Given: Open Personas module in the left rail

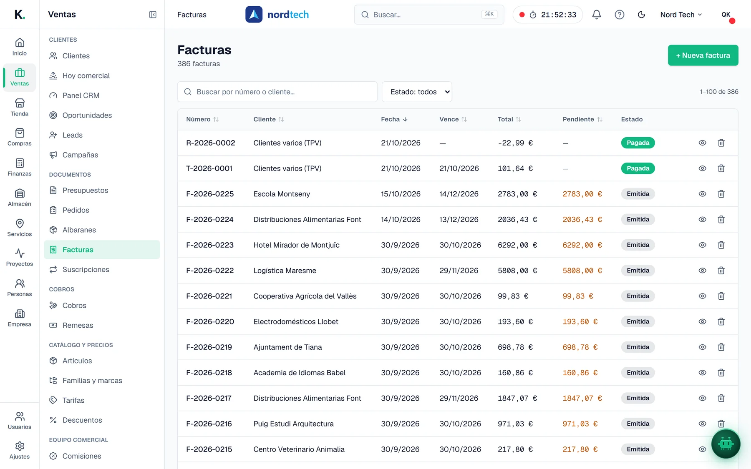Looking at the screenshot, I should (x=20, y=288).
